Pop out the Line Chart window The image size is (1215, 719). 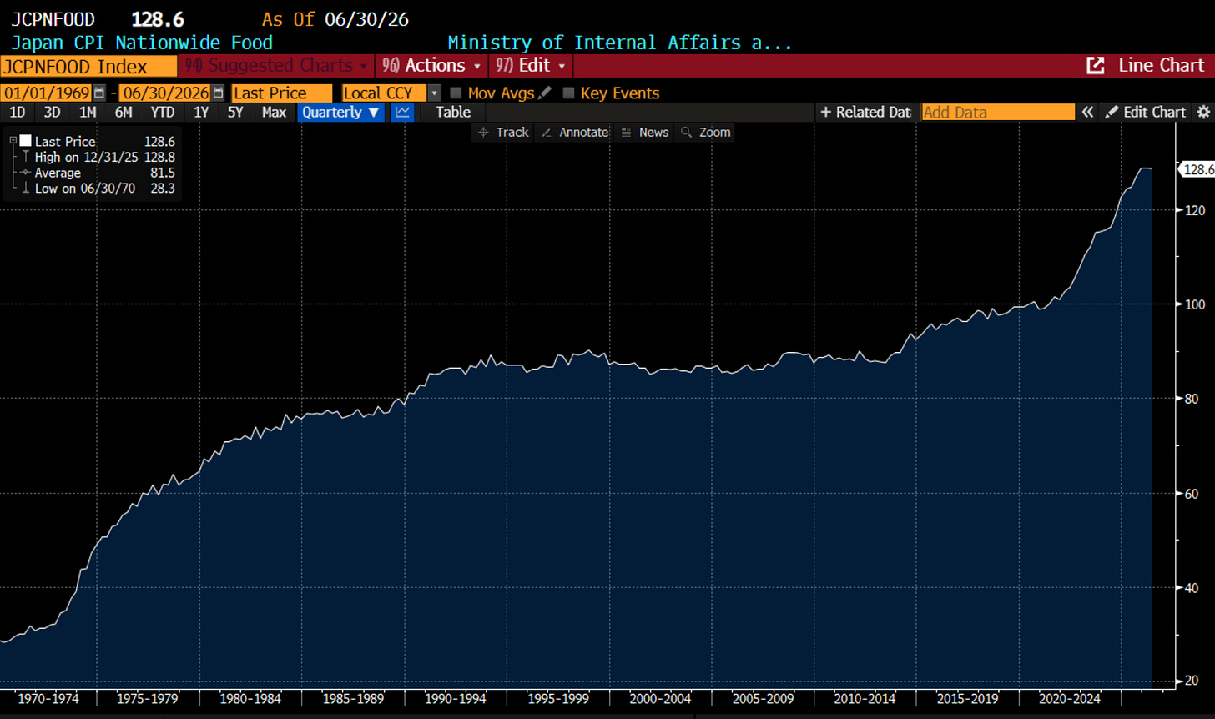click(1095, 66)
